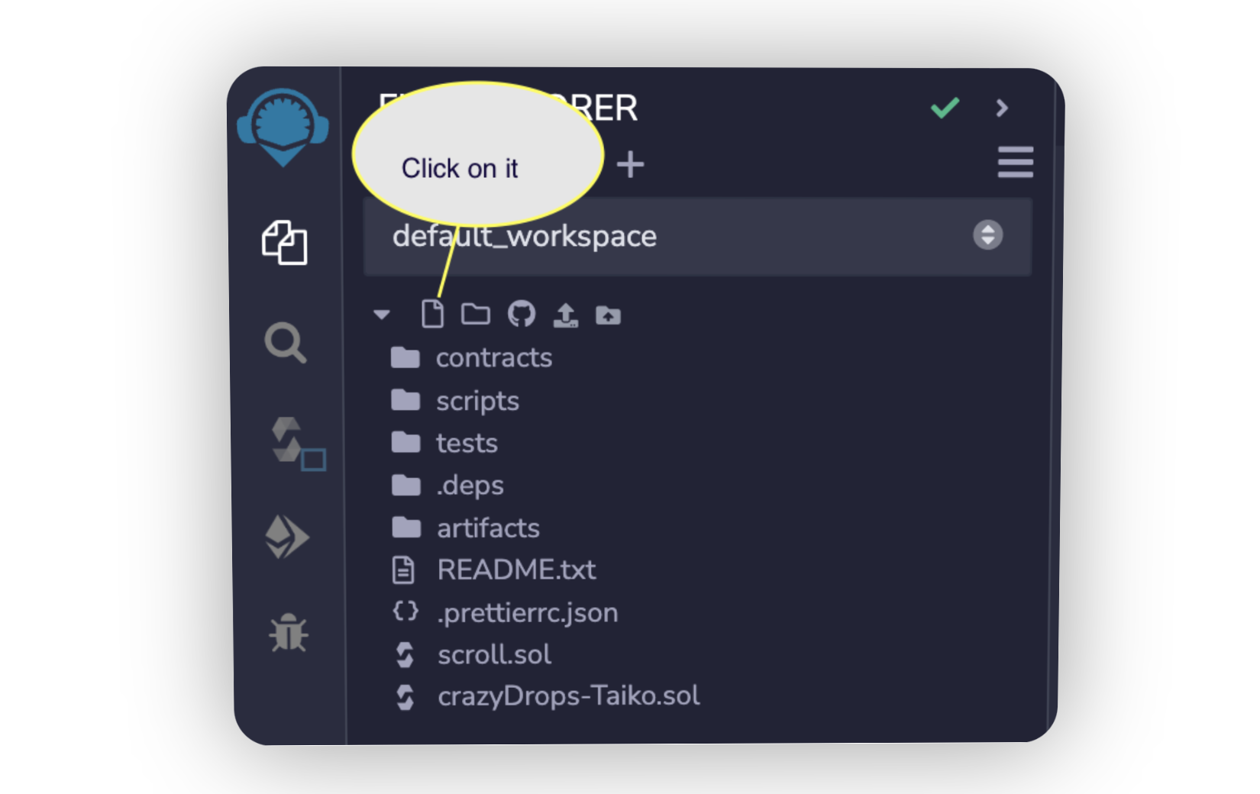Open the Search sidebar icon
1260x794 pixels.
point(286,343)
